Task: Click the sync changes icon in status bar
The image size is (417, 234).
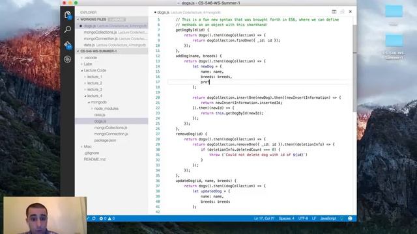Action: [94, 218]
